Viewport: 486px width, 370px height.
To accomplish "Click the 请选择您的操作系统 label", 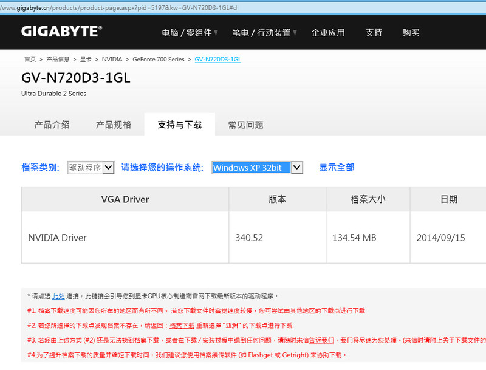I will 162,168.
